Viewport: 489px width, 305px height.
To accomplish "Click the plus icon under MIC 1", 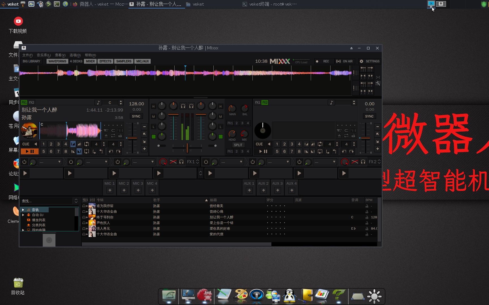I will click(x=110, y=190).
